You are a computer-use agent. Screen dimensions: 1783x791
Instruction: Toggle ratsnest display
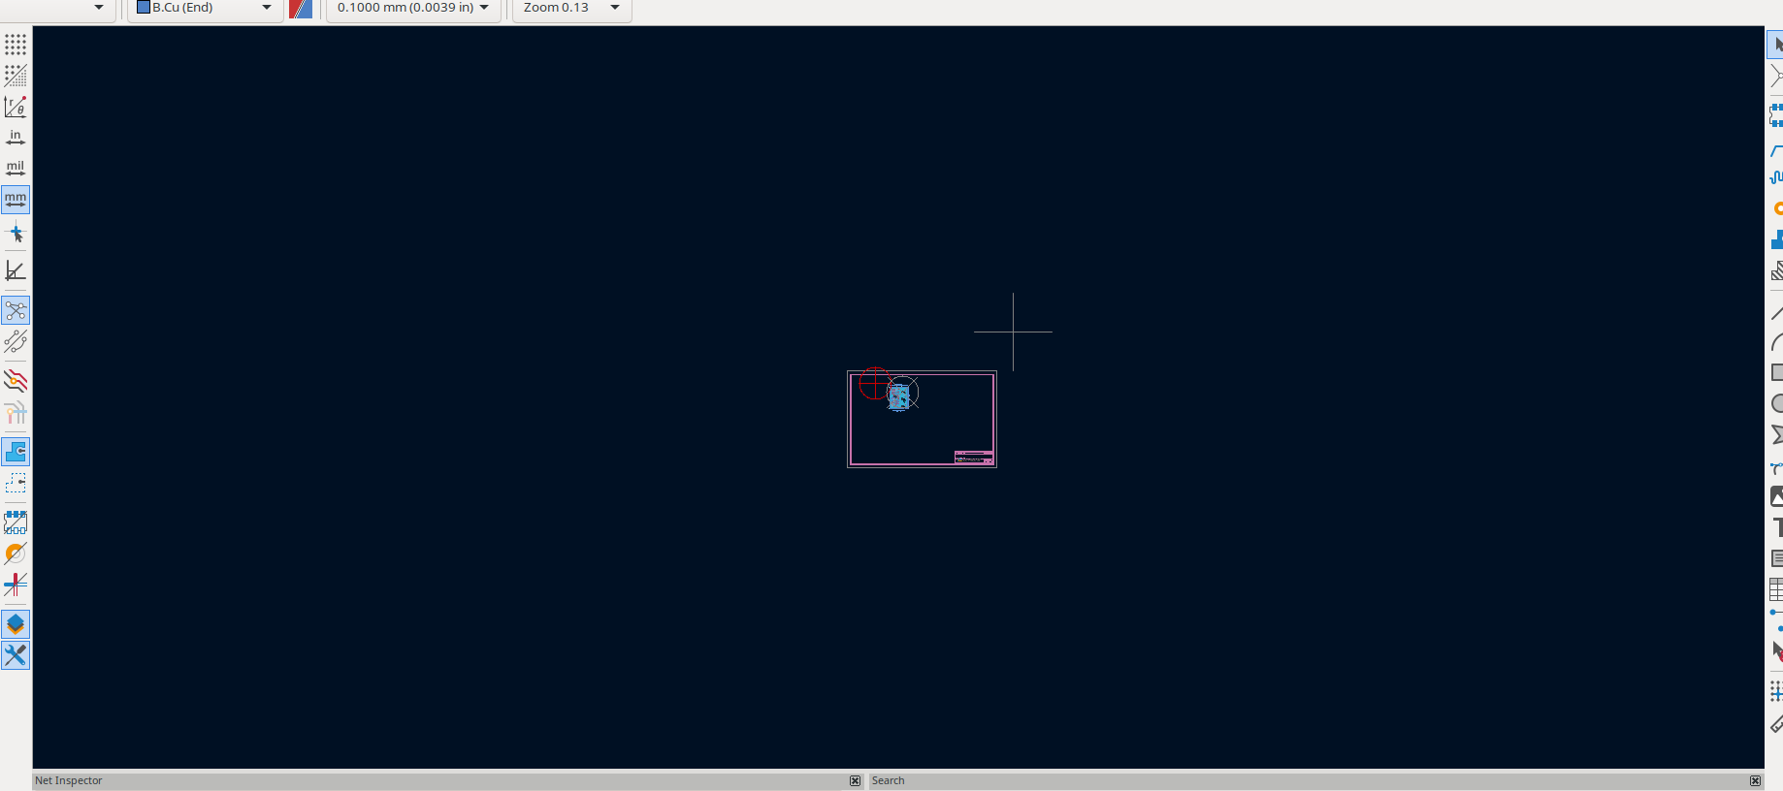tap(16, 310)
